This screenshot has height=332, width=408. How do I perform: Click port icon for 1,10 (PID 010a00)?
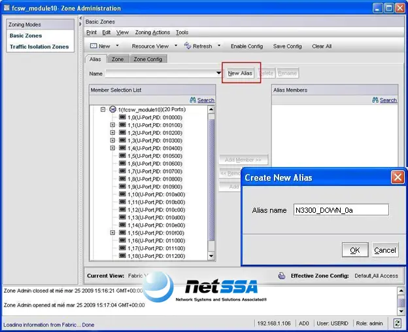(122, 194)
